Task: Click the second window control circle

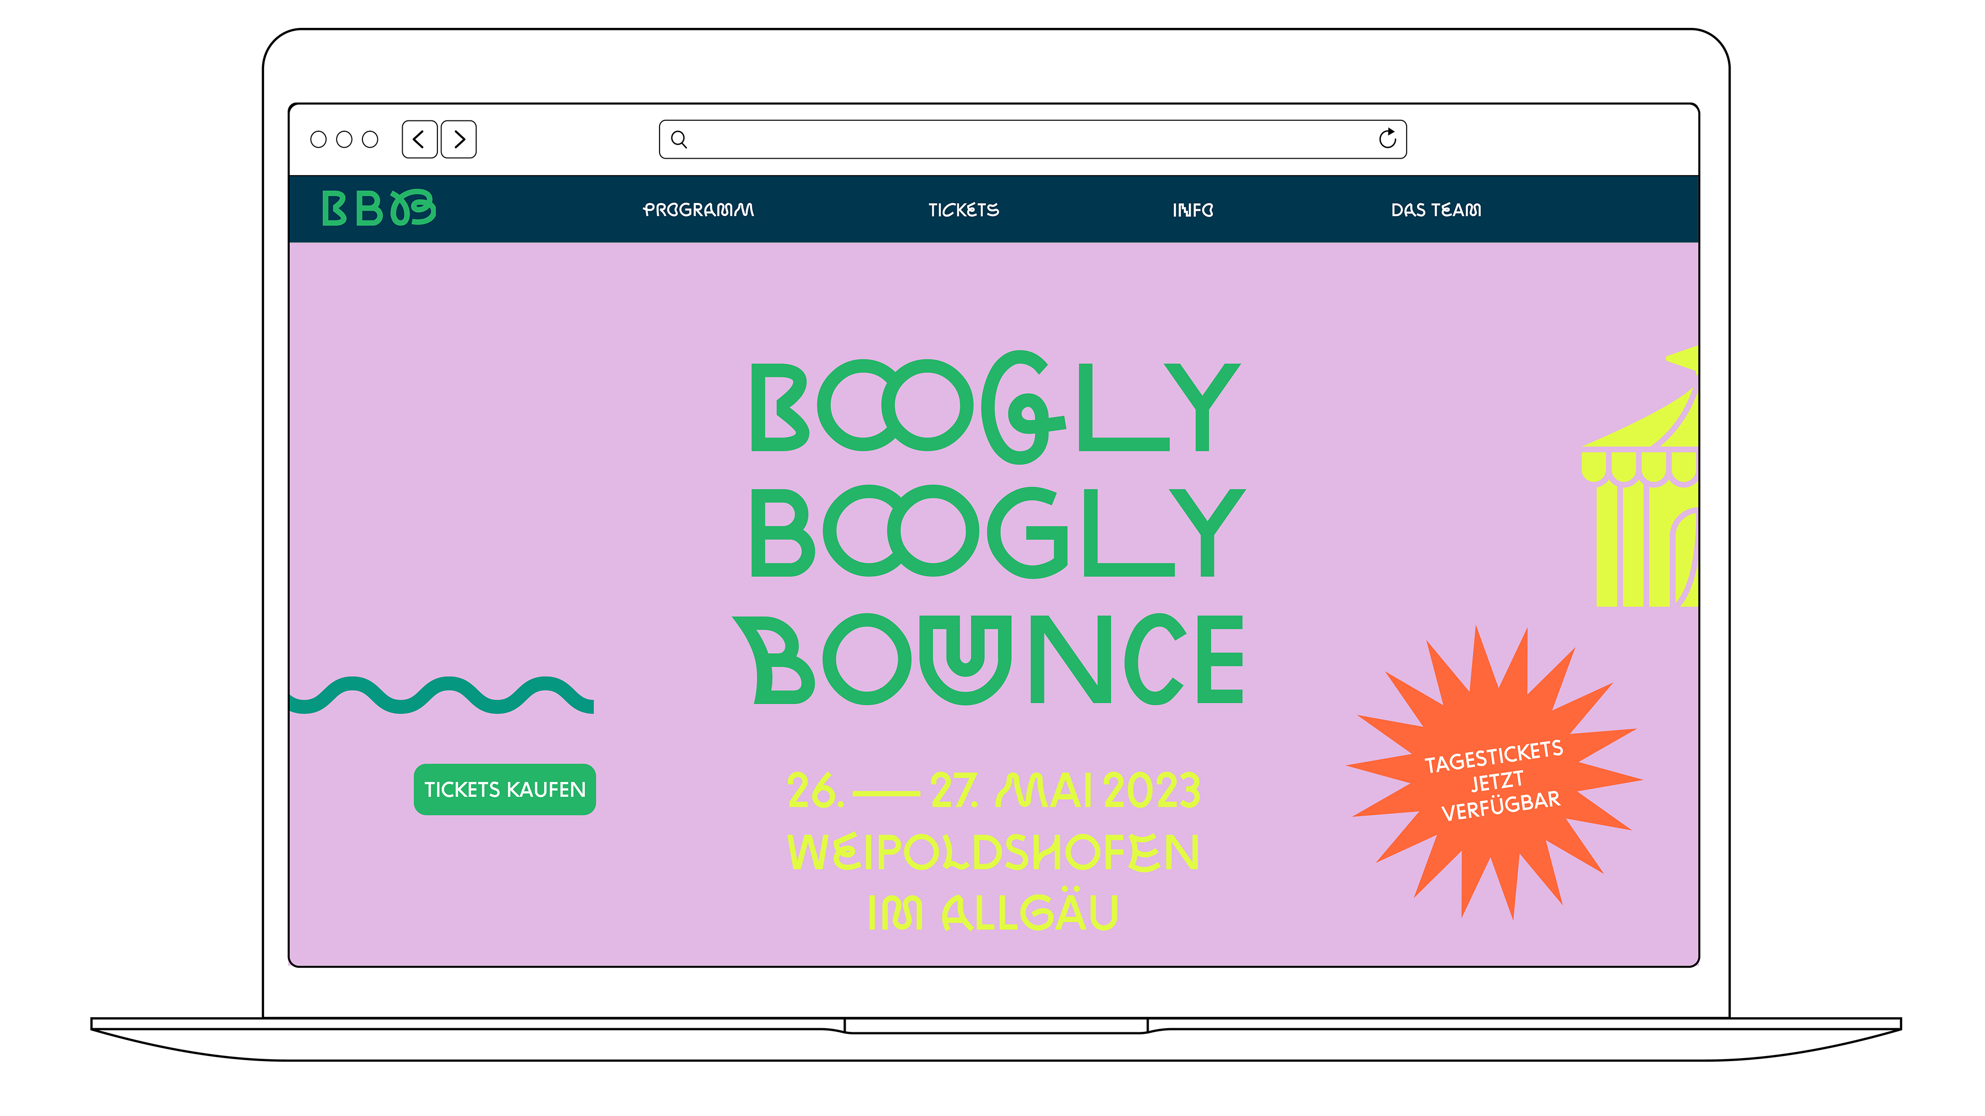Action: point(344,139)
